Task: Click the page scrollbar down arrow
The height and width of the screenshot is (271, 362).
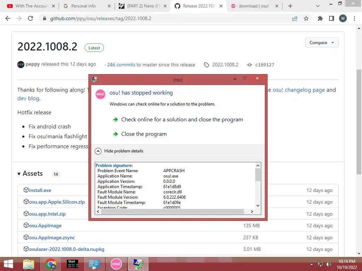Action: pos(359,254)
